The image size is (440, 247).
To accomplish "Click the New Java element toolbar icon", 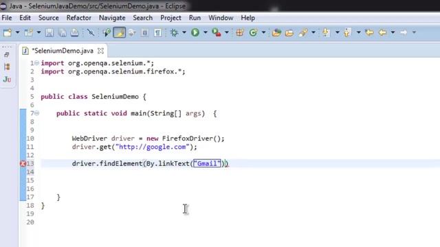I will [29, 33].
